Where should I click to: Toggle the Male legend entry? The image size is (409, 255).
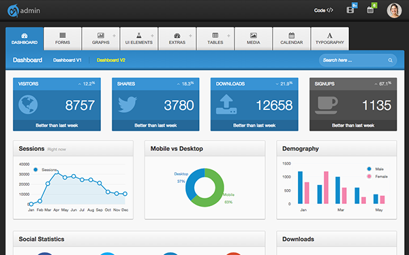tap(376, 169)
